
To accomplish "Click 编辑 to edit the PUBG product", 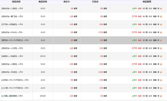I will coord(155,32).
